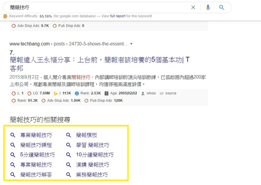The image size is (261, 185).
Task: Click the magnifier icon beside 簡報技巧課程
Action: click(13, 145)
